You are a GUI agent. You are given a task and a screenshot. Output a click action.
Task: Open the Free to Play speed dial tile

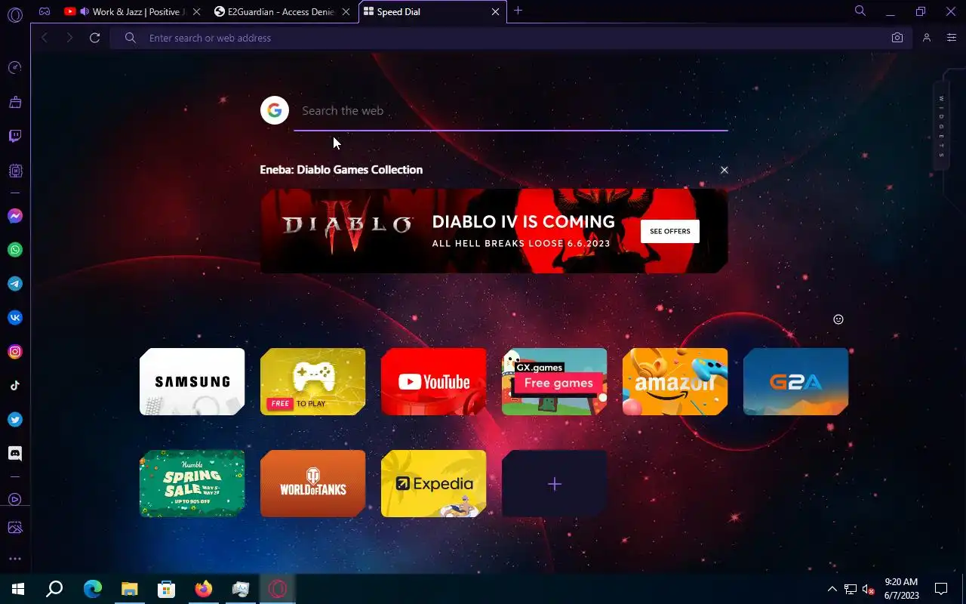pyautogui.click(x=313, y=382)
